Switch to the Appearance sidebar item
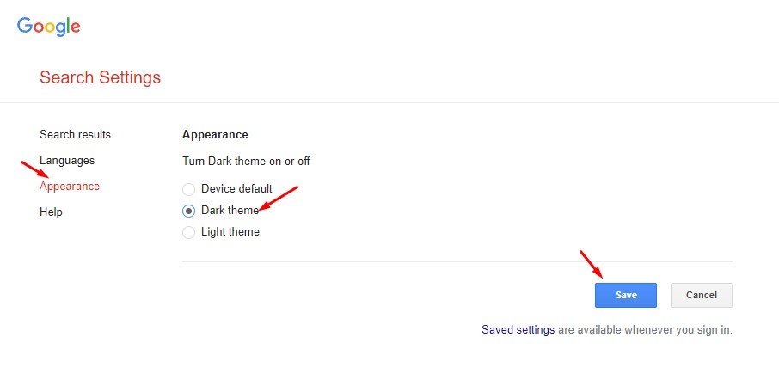This screenshot has width=779, height=374. click(70, 187)
